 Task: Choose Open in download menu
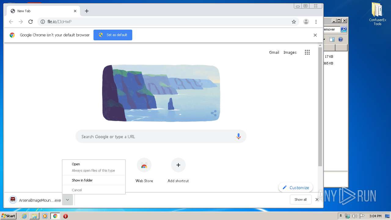click(94, 164)
